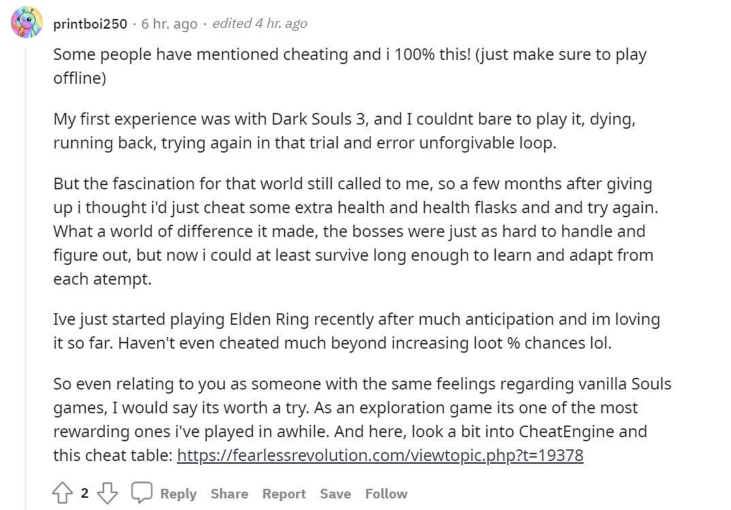Open the fearlessrevolution.com cheat table link
731x510 pixels.
(x=380, y=456)
